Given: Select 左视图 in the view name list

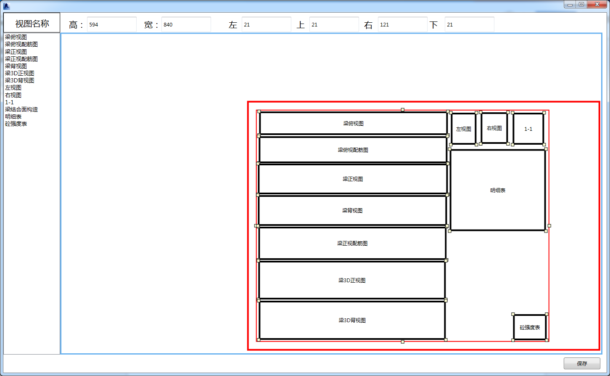Looking at the screenshot, I should (x=13, y=87).
